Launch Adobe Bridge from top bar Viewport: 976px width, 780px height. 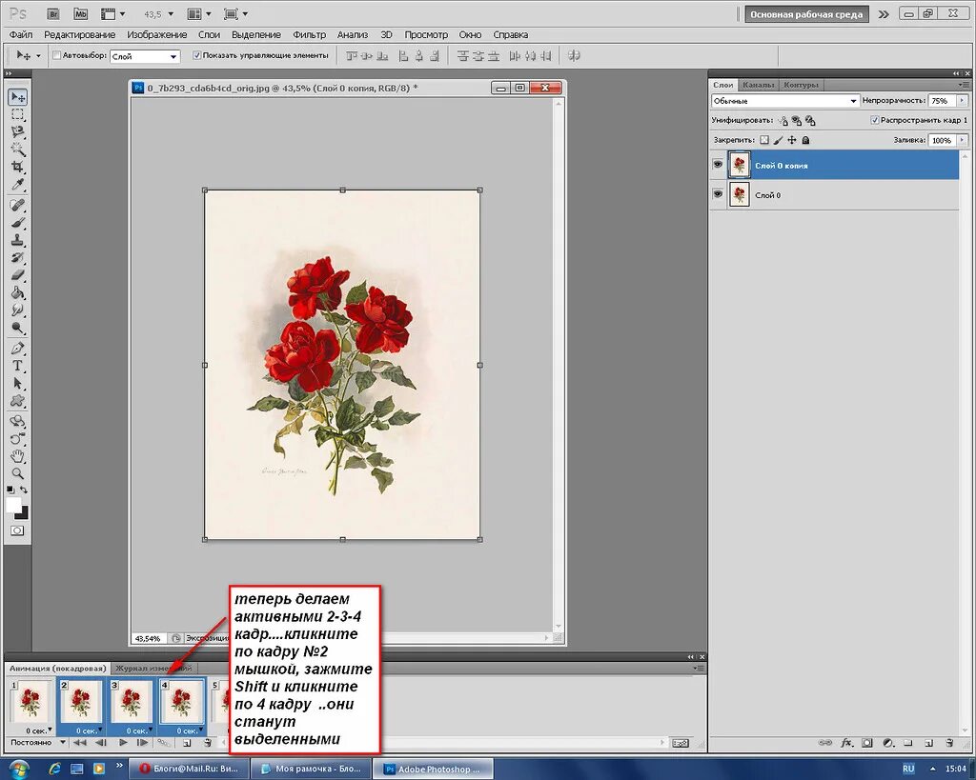point(53,13)
